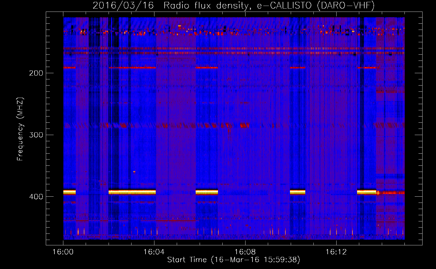Click the Start Time axis label
436x269 pixels.
tap(234, 260)
